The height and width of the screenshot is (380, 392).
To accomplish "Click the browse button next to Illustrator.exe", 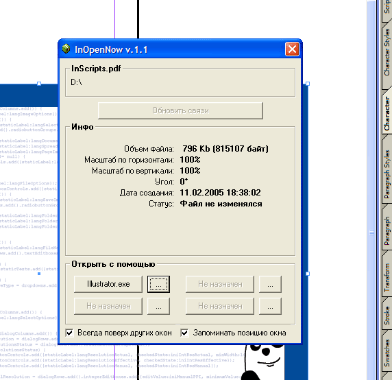I will click(158, 284).
